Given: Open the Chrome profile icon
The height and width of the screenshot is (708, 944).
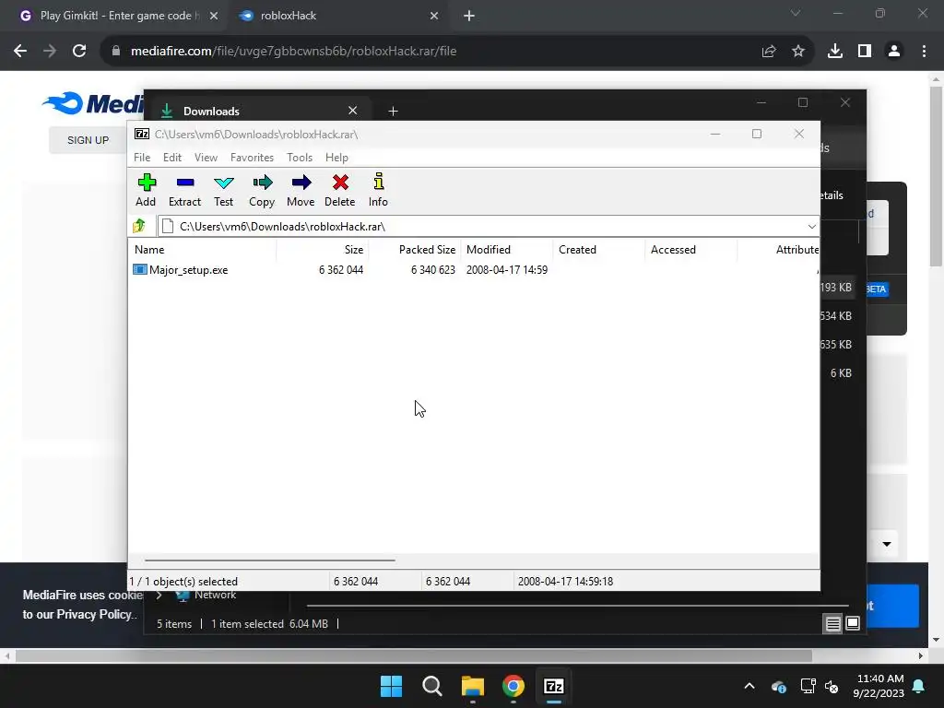Looking at the screenshot, I should 894,52.
